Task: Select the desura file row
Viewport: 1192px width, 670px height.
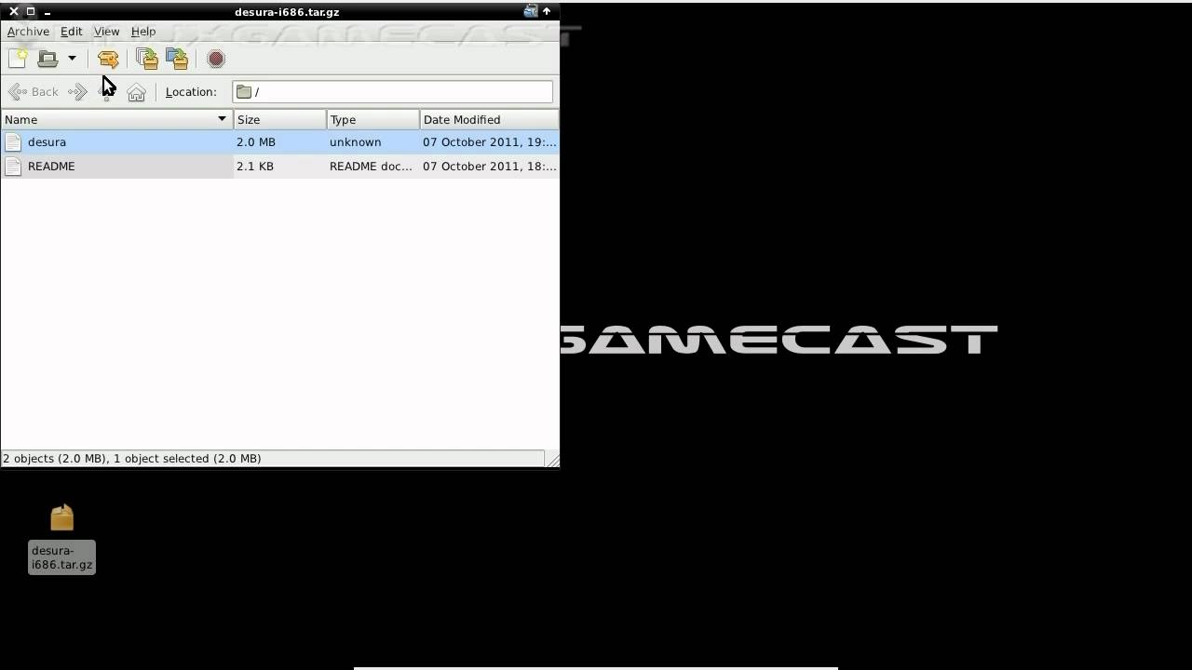Action: pos(279,141)
